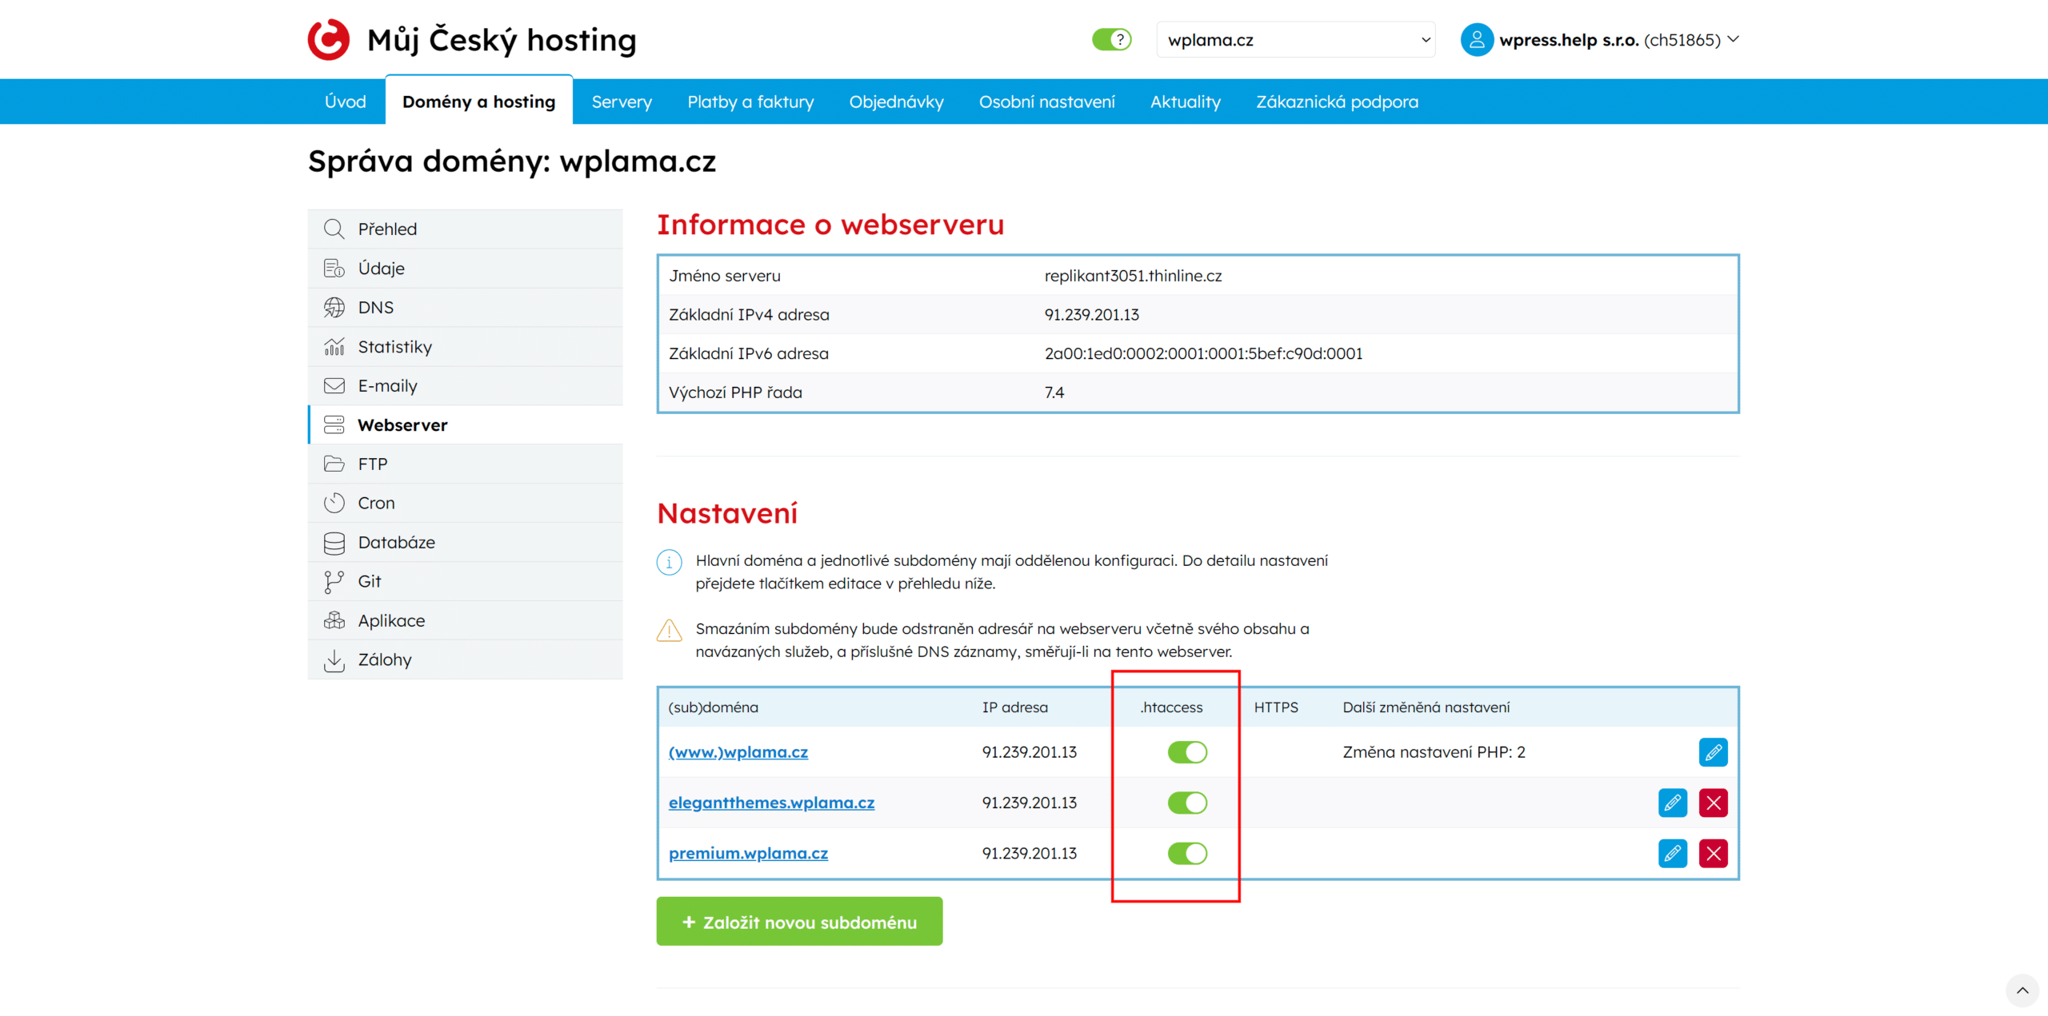Image resolution: width=2048 pixels, height=1016 pixels.
Task: Toggle .htaccess for (www.)wplama.cz
Action: 1187,752
